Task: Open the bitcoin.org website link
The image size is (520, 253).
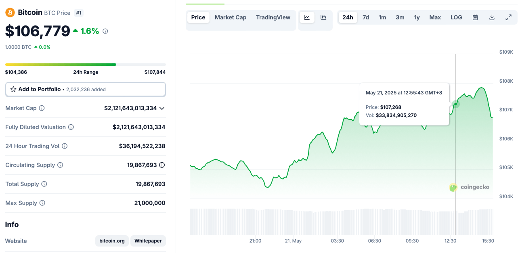Action: coord(112,241)
